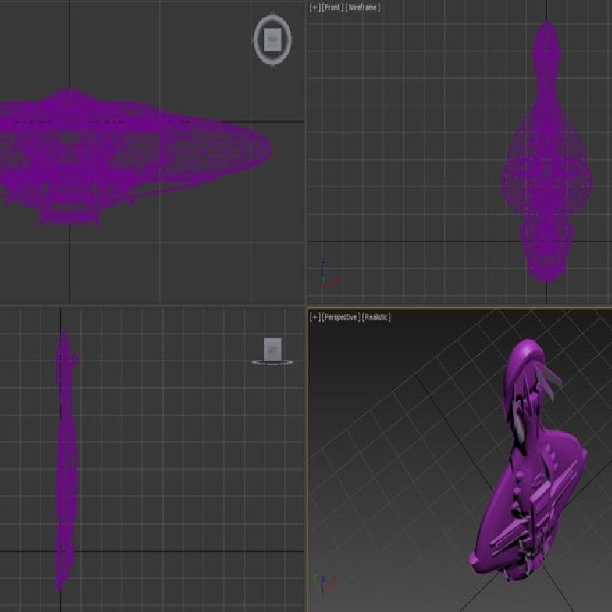Click the Perspective view label menu
The height and width of the screenshot is (612, 612).
click(x=341, y=317)
